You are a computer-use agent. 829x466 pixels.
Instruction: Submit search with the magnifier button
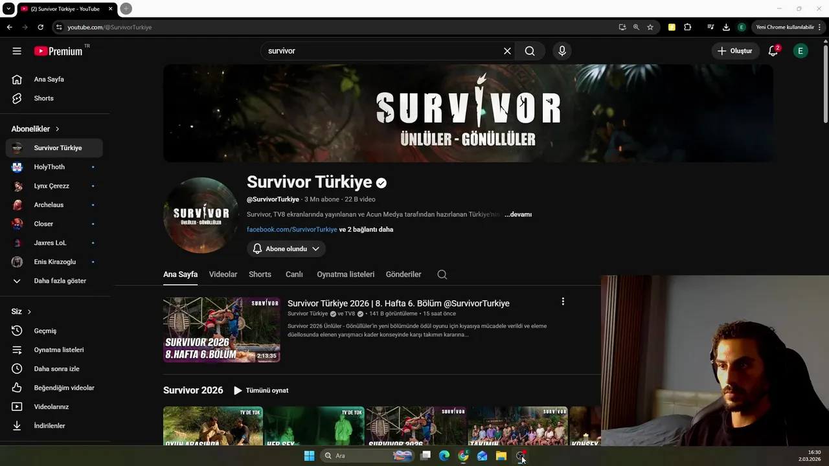(530, 51)
